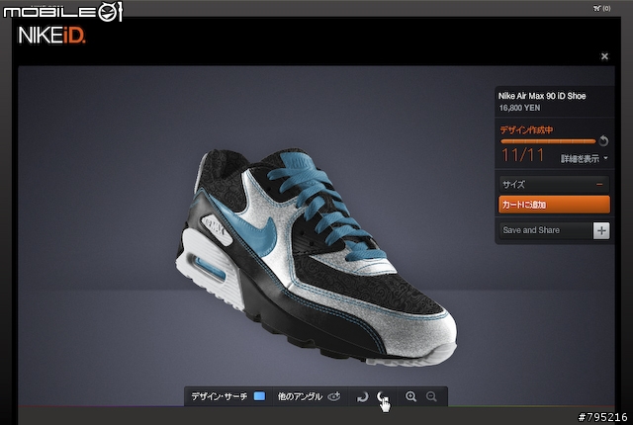Click the plus button beside Save and Share
Image resolution: width=633 pixels, height=425 pixels.
coord(601,230)
